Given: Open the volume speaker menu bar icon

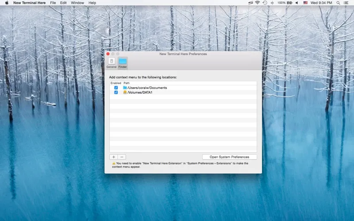Looking at the screenshot, I should click(x=296, y=3).
